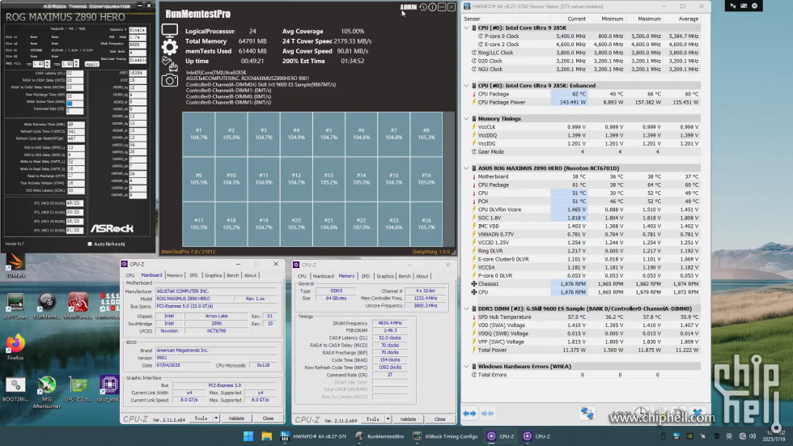
Task: Click Validate in Mainboard CPU-Z window
Action: [x=236, y=418]
